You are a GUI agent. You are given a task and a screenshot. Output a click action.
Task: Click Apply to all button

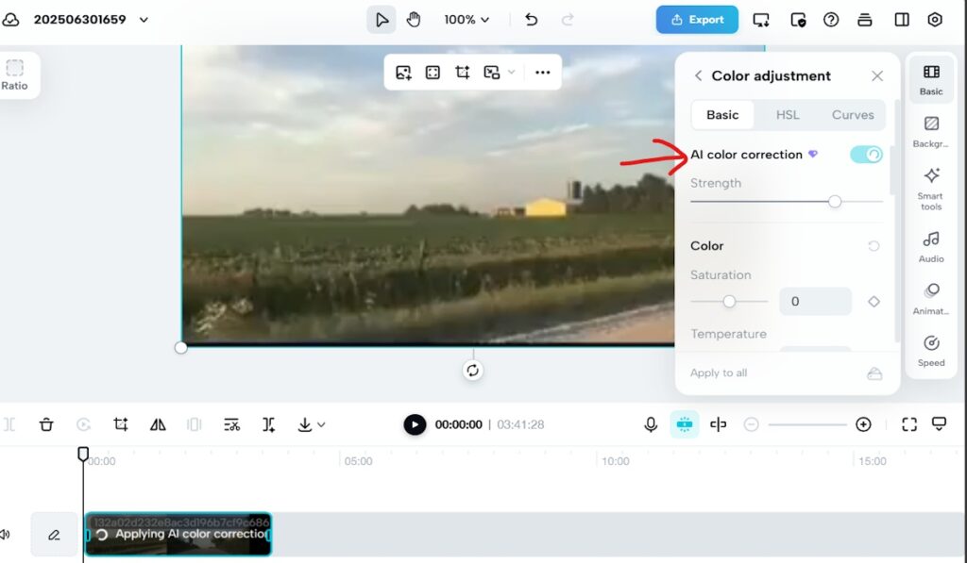click(x=719, y=373)
